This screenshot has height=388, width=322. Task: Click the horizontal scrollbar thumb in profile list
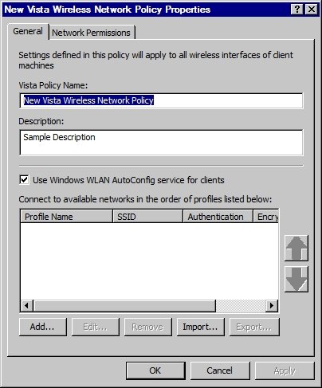pos(124,305)
